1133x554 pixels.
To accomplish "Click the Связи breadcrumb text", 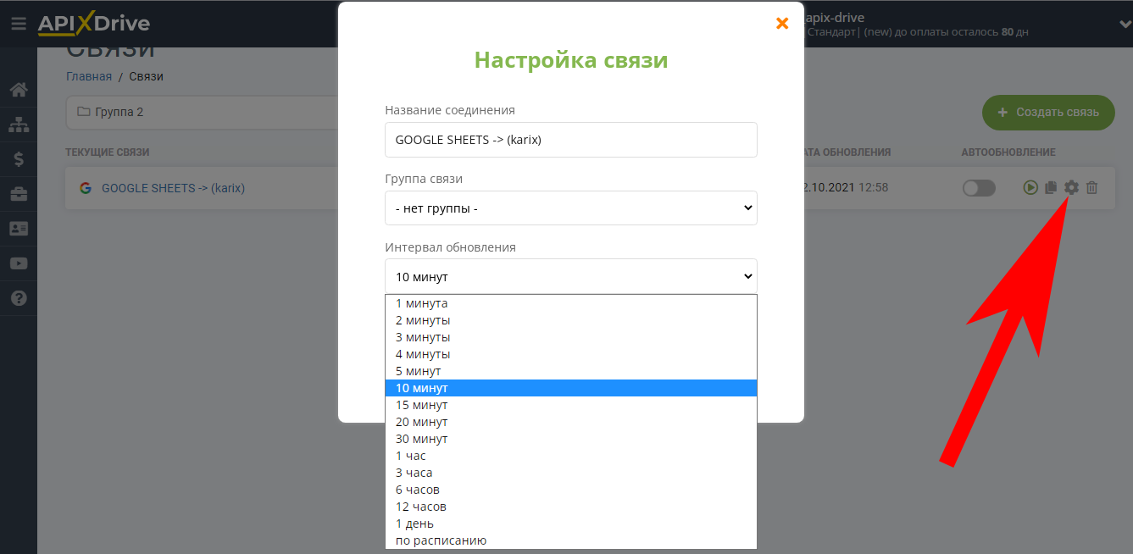I will point(146,76).
